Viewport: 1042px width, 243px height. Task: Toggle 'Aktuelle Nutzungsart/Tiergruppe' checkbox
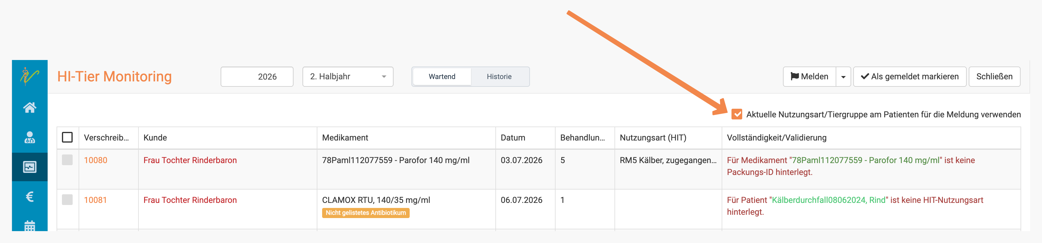click(x=737, y=114)
